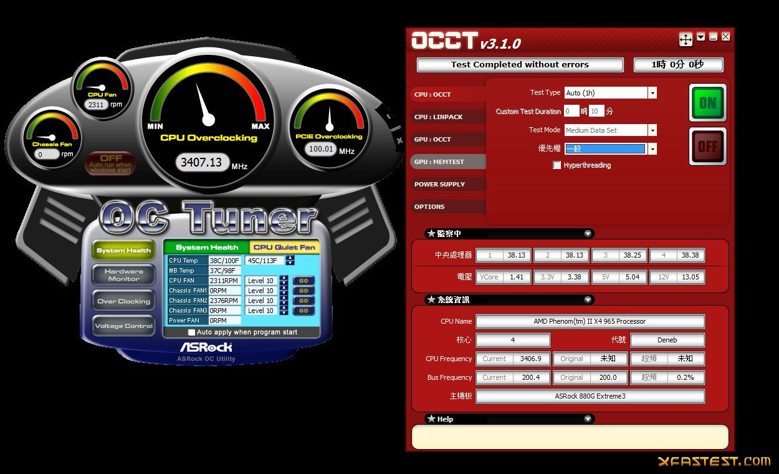
Task: Raise the CPU FAN level with up arrow
Action: [x=284, y=278]
